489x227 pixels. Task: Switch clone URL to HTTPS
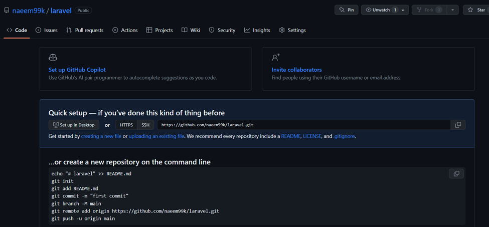pos(126,125)
